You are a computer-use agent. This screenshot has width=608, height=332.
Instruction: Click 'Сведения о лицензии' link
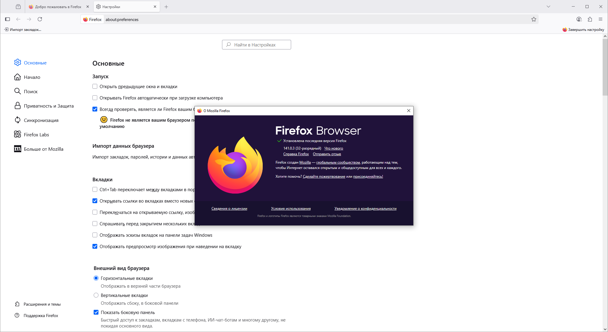click(229, 209)
